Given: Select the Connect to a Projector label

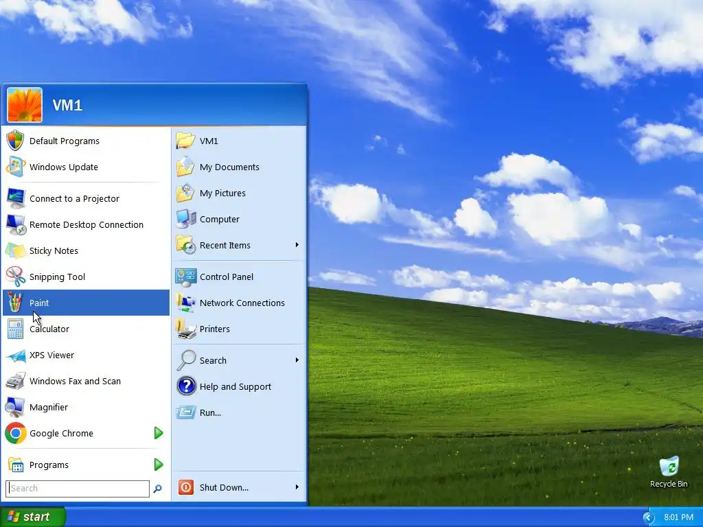Looking at the screenshot, I should (74, 198).
